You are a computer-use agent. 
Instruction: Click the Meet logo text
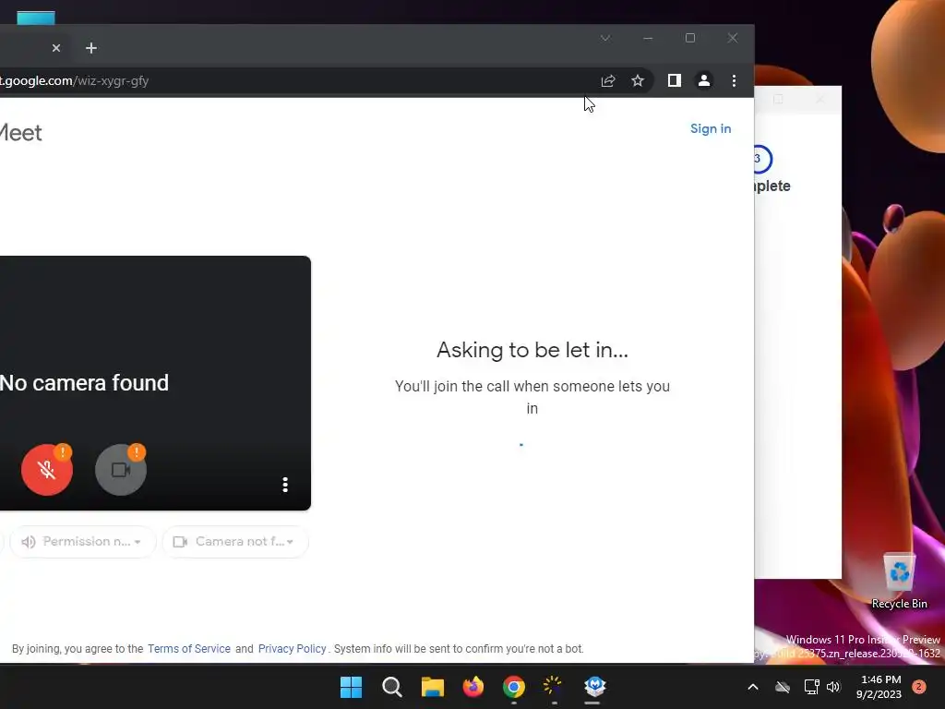[x=20, y=133]
